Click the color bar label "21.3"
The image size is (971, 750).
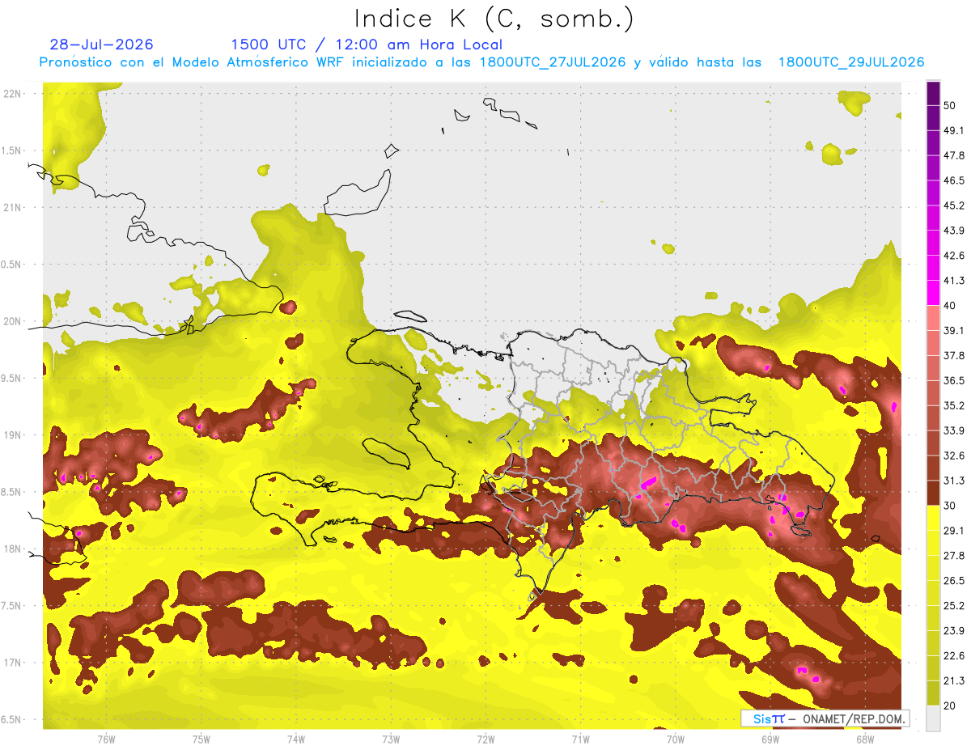click(954, 680)
